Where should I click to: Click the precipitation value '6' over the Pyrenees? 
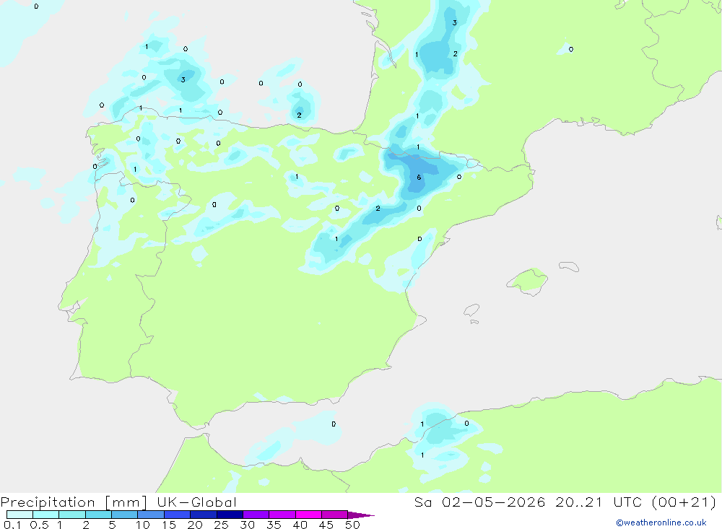pyautogui.click(x=419, y=178)
